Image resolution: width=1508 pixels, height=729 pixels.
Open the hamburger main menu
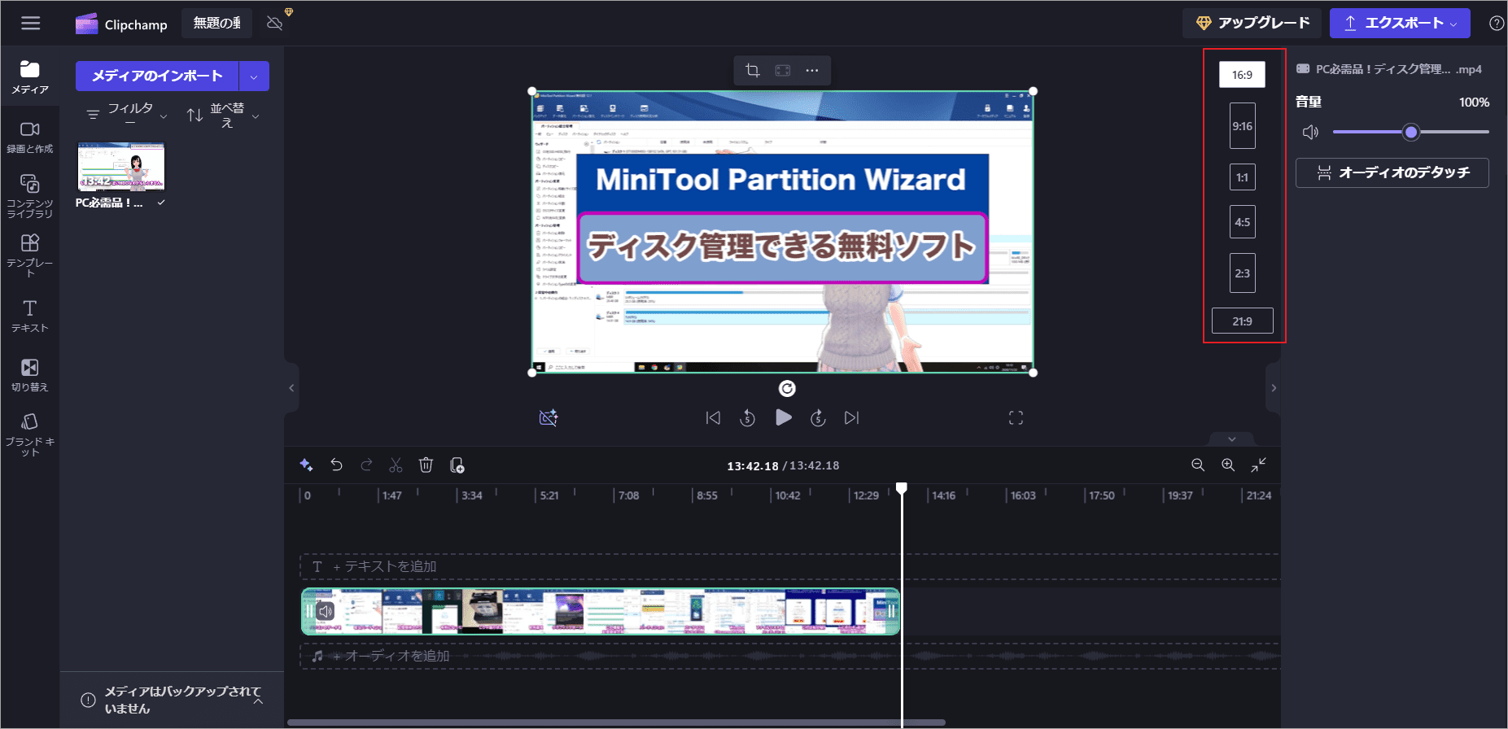[30, 24]
